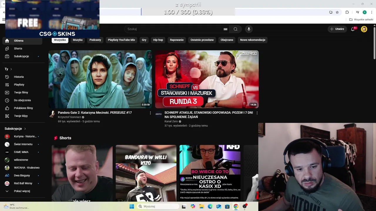Open OBS Studio from the taskbar

pos(245,206)
